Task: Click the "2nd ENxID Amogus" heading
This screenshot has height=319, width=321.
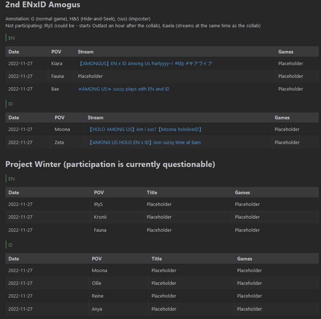Action: click(43, 5)
